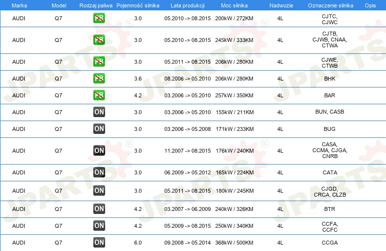The height and width of the screenshot is (251, 386).
Task: Click the ON diesel icon in the CATA row
Action: point(99,172)
